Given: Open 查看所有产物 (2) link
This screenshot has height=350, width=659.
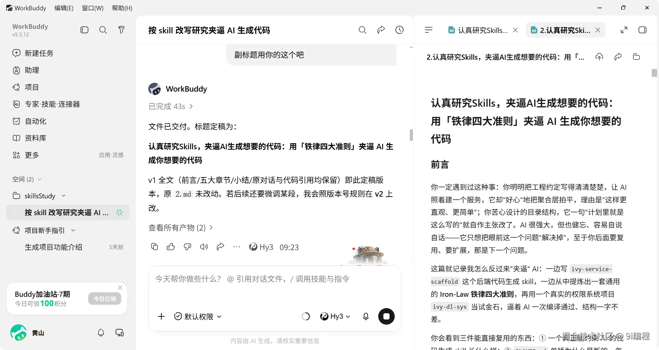Looking at the screenshot, I should tap(181, 227).
